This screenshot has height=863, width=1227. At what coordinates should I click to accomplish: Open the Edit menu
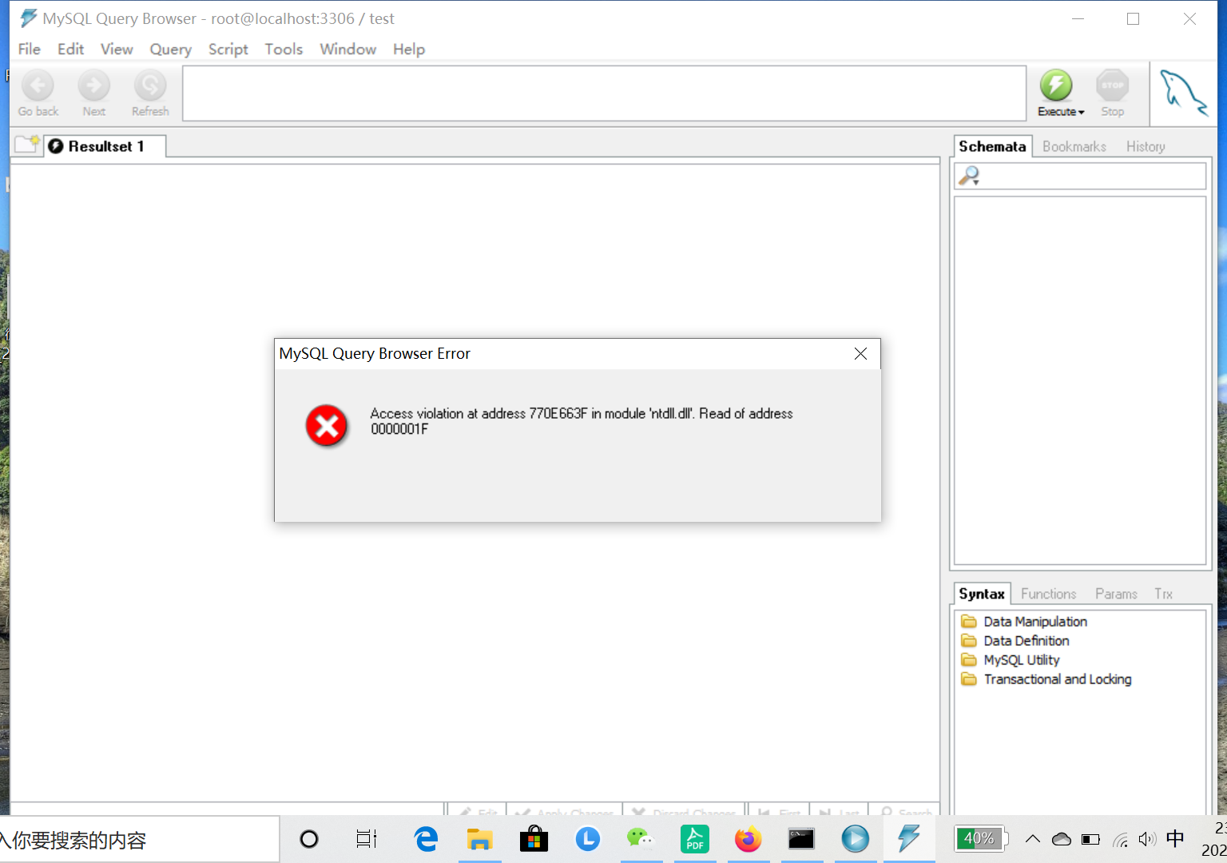(x=70, y=49)
